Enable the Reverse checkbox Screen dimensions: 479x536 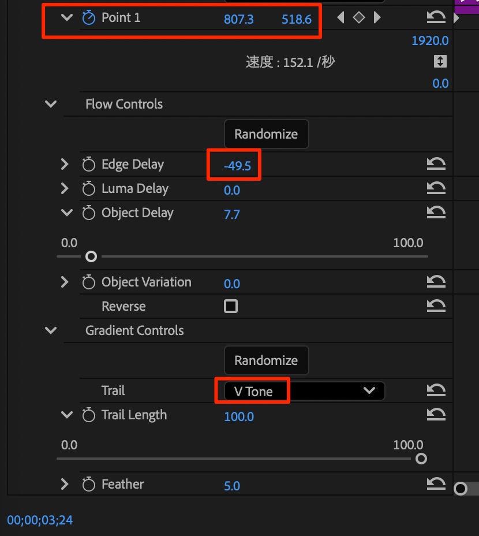[231, 306]
